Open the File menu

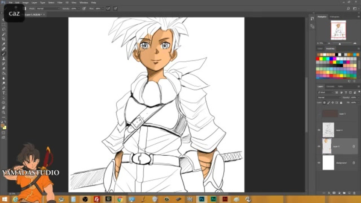[11, 3]
